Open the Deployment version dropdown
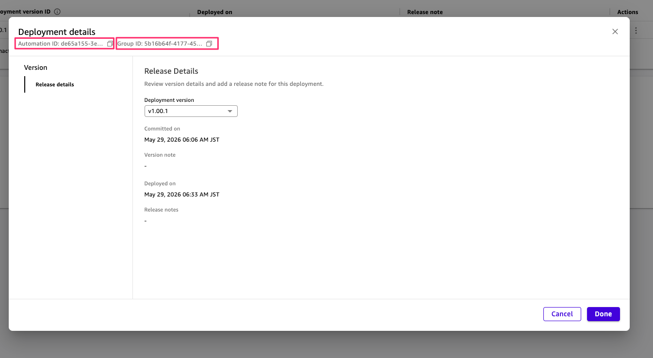This screenshot has height=358, width=653. pos(191,111)
